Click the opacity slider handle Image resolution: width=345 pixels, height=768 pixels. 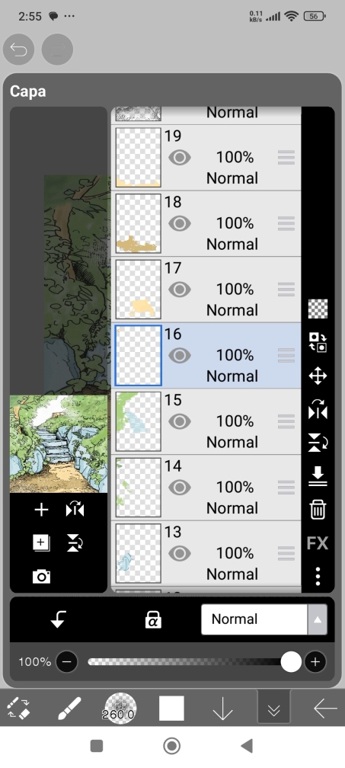pyautogui.click(x=291, y=661)
